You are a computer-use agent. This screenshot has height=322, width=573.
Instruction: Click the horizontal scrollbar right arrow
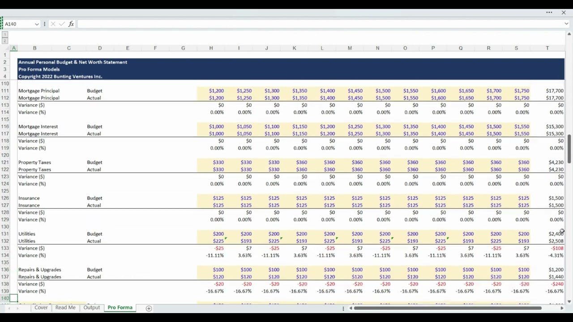tap(562, 308)
